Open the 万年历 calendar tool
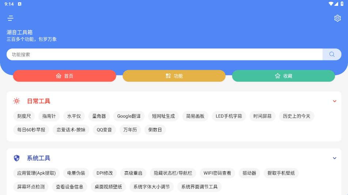This screenshot has height=195, width=348. pos(130,130)
